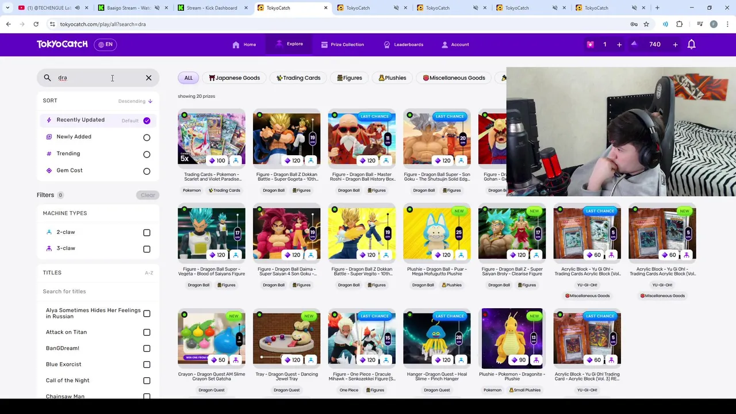
Task: Open Chrome three-dot menu
Action: pyautogui.click(x=727, y=24)
